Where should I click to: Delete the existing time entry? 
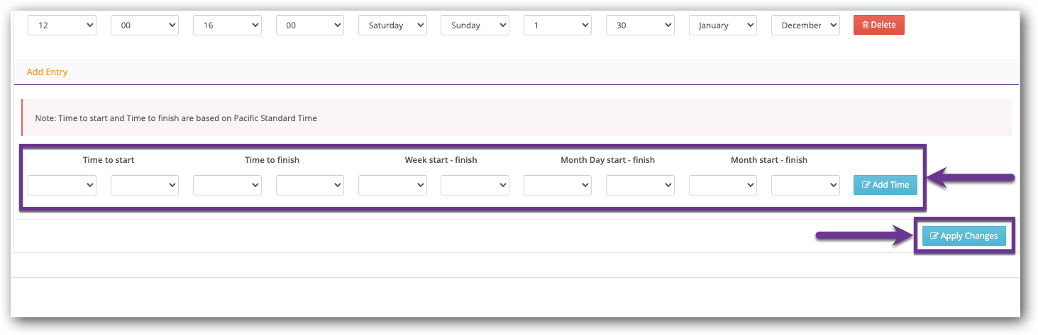tap(878, 25)
